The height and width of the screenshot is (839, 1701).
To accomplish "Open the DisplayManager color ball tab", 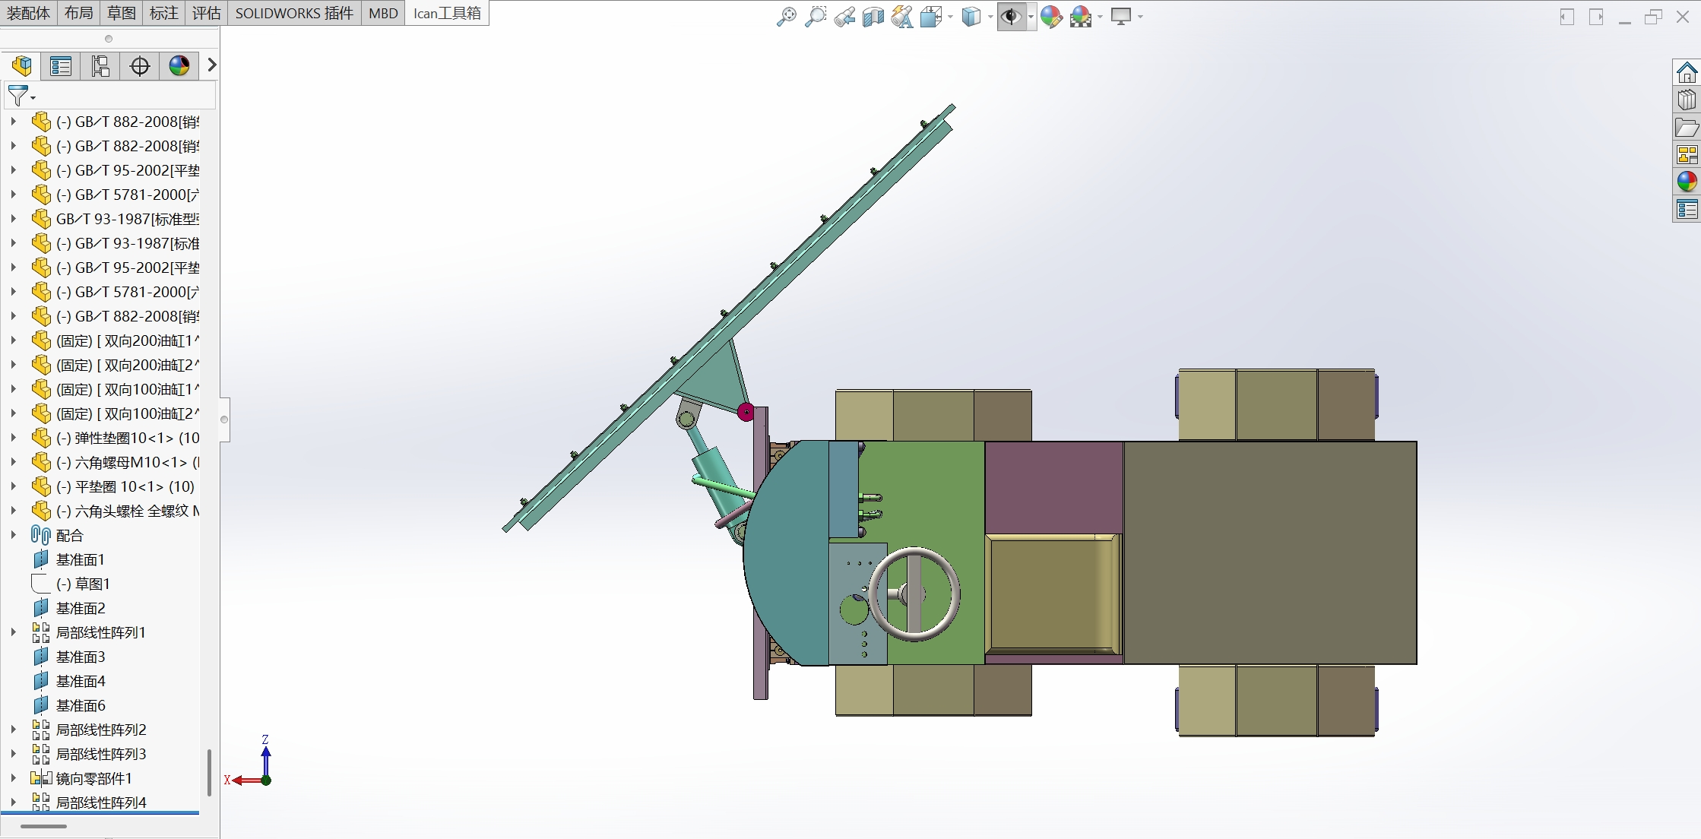I will pyautogui.click(x=179, y=66).
